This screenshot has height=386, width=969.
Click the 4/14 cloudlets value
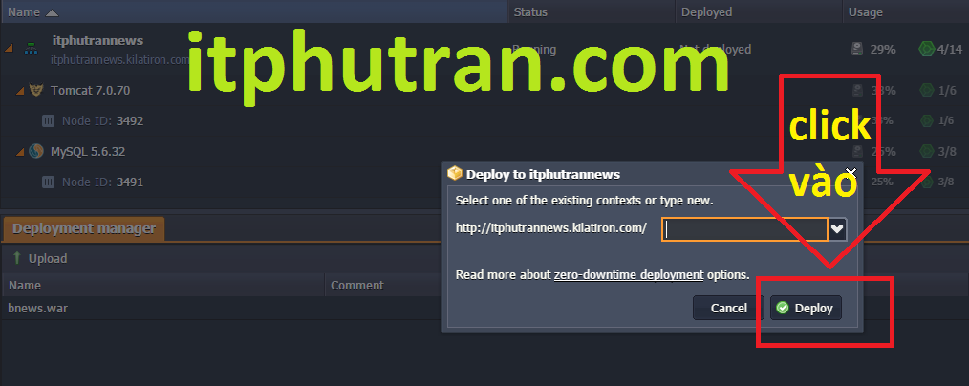click(949, 49)
